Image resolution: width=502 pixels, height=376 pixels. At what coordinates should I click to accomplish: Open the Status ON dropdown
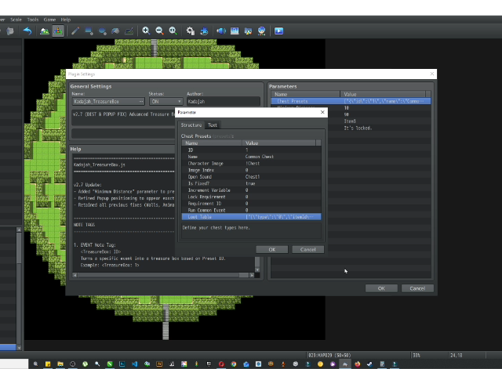click(166, 101)
